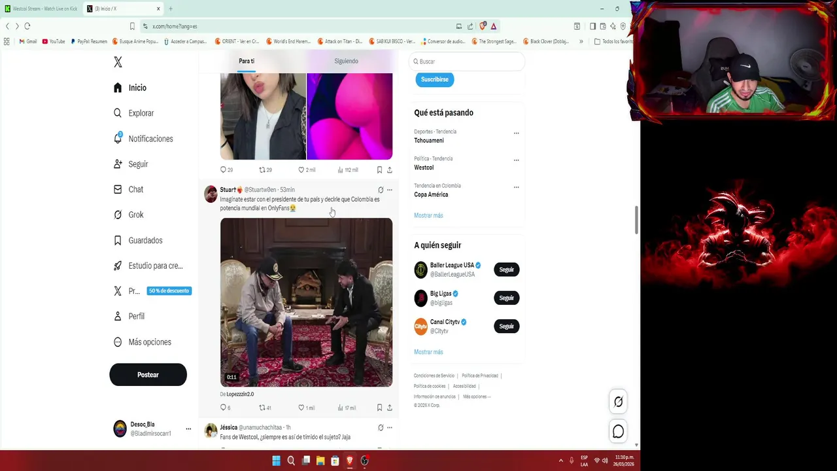The height and width of the screenshot is (471, 837).
Task: Open the Inicio home item in sidebar
Action: 129,88
